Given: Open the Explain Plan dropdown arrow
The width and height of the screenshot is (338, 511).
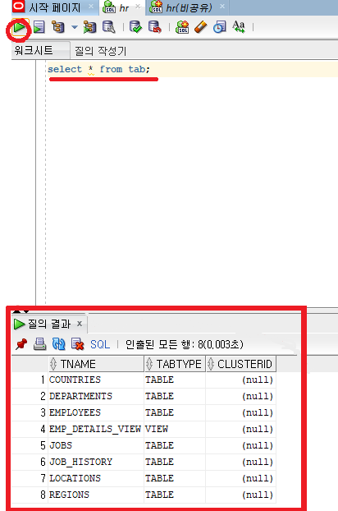Looking at the screenshot, I should (75, 27).
